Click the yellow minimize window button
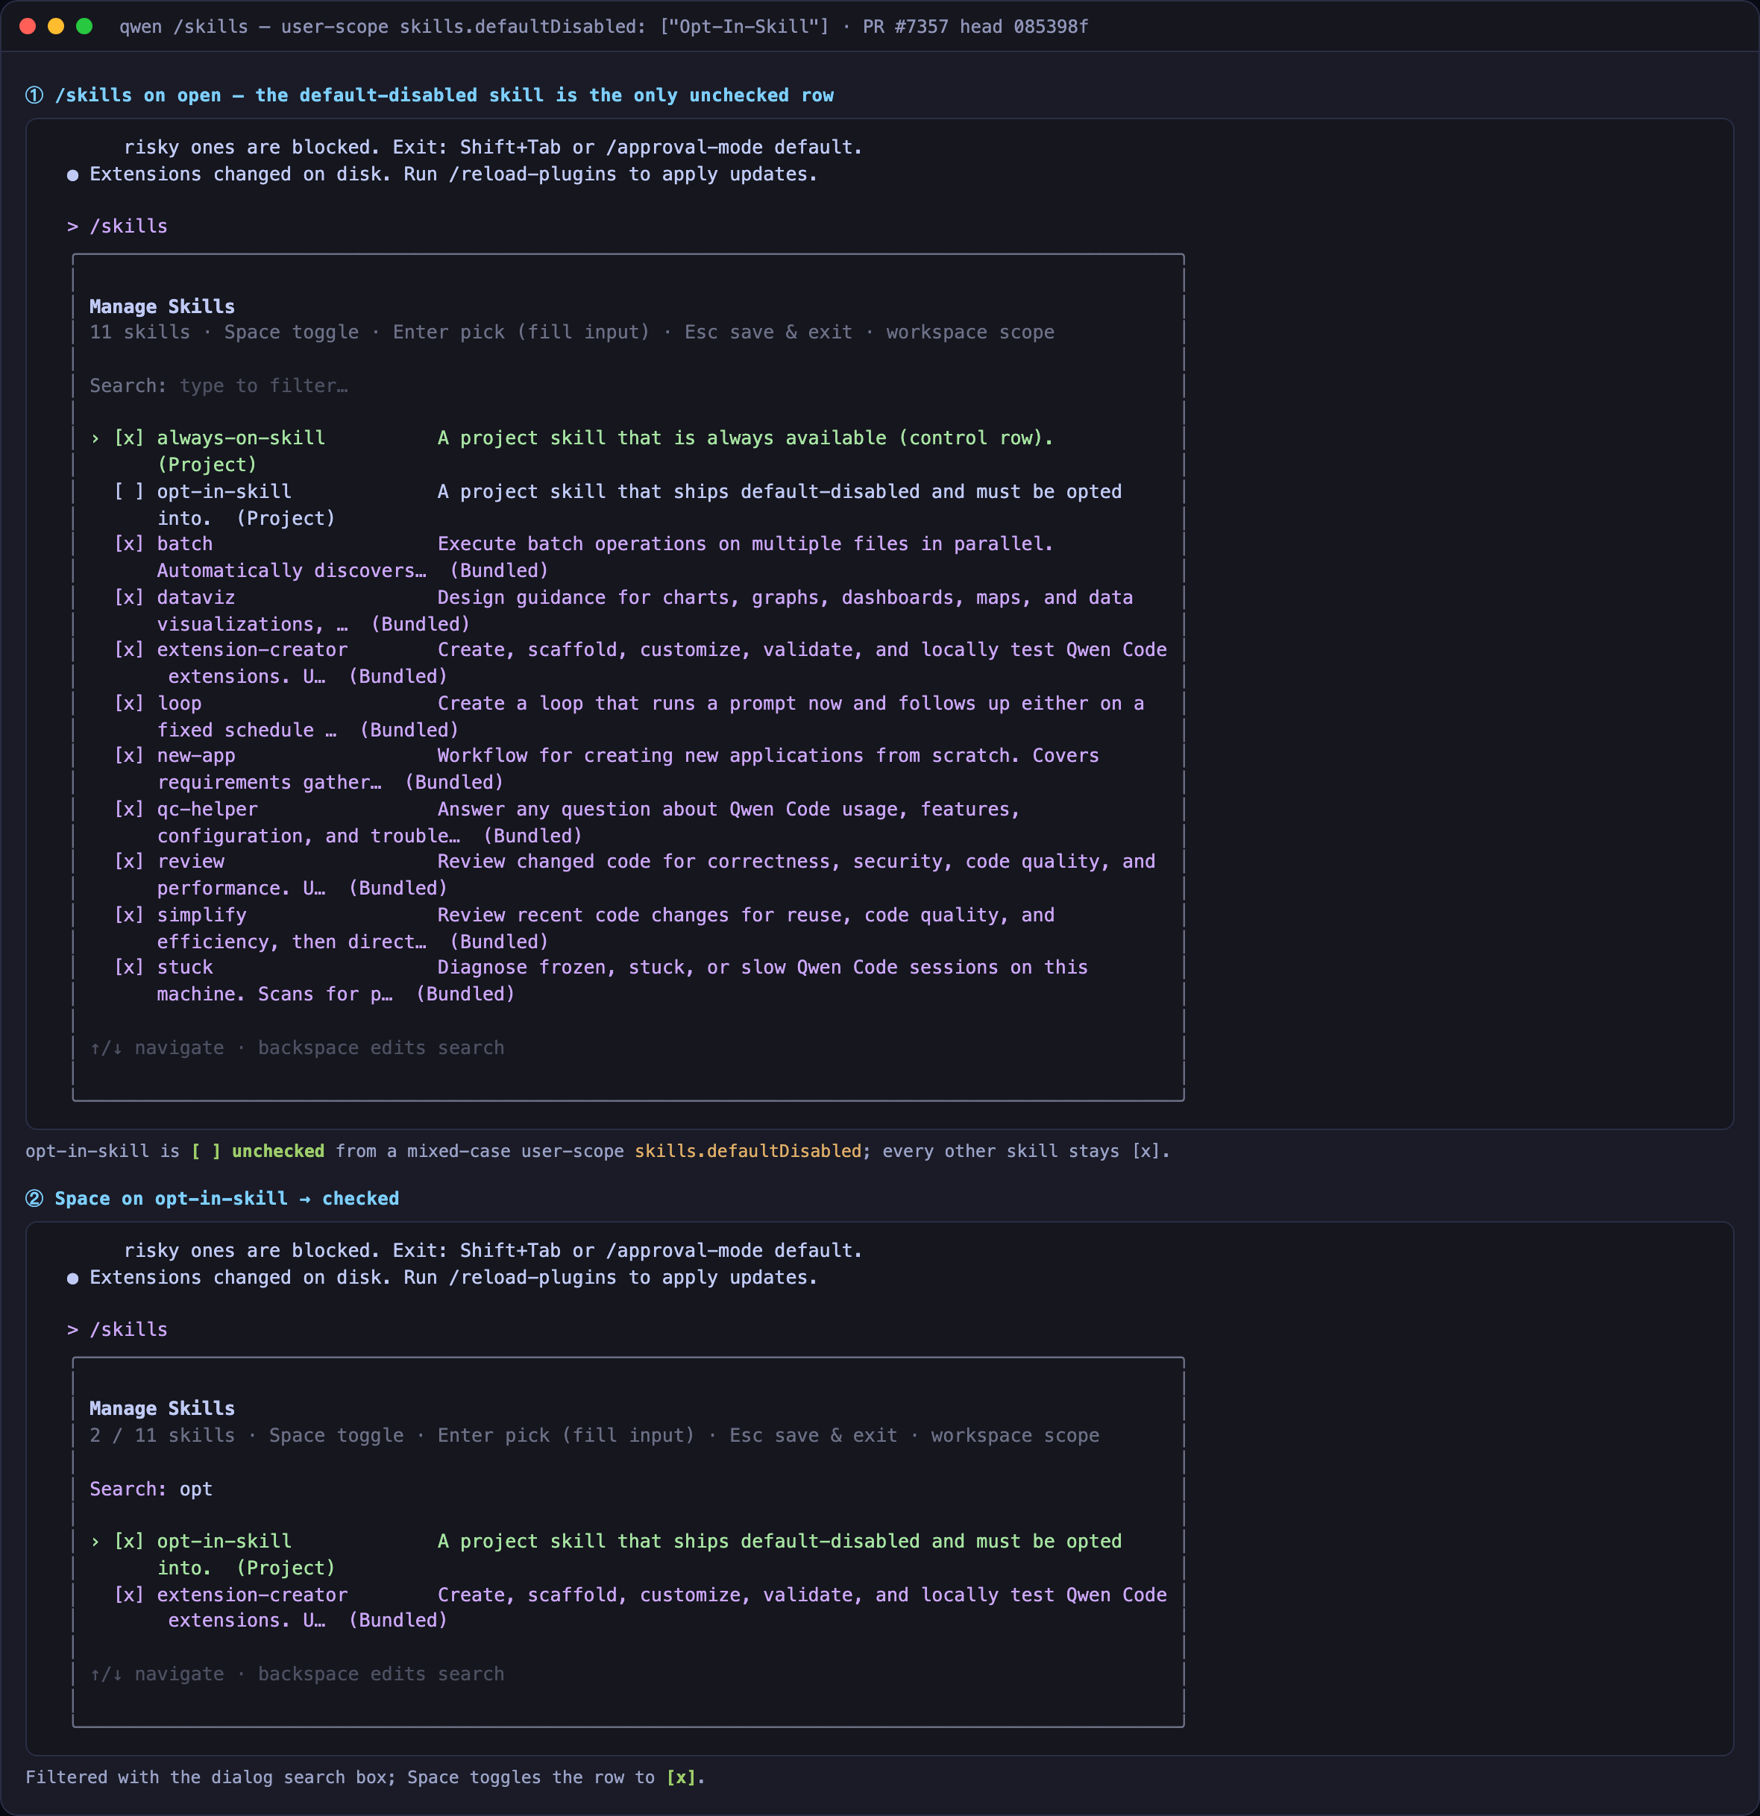The image size is (1760, 1816). (56, 26)
